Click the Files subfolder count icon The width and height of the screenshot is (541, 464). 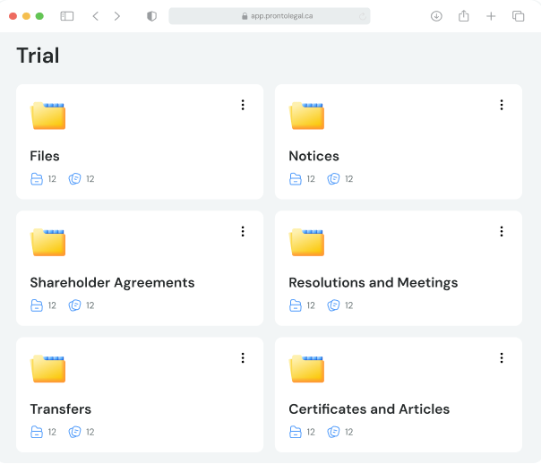[37, 179]
